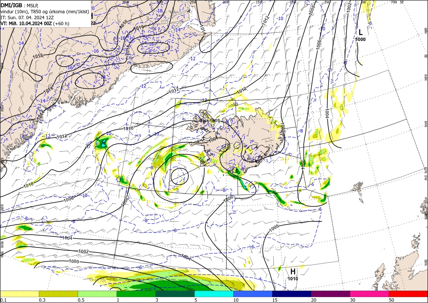
Task: Click the '50' legend scale label
Action: (x=392, y=300)
